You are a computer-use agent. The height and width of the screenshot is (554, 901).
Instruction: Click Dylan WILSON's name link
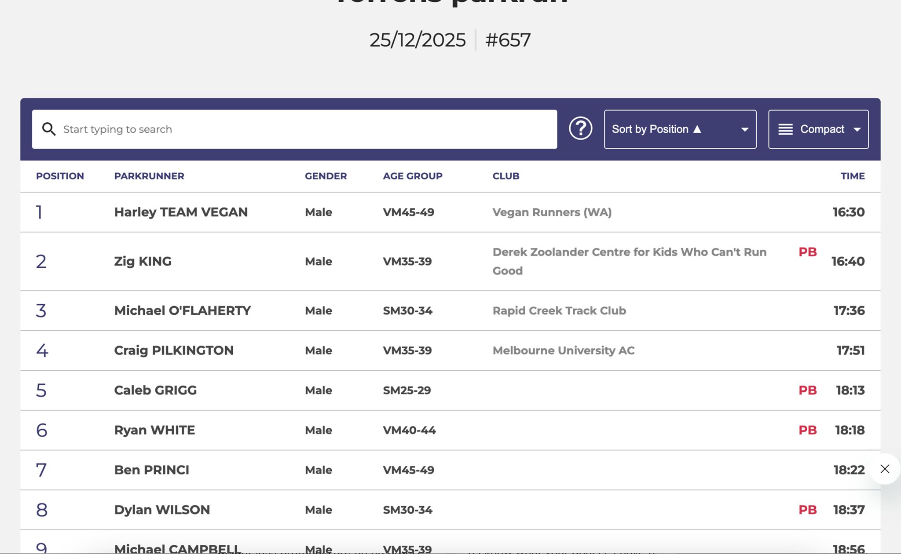(x=162, y=510)
